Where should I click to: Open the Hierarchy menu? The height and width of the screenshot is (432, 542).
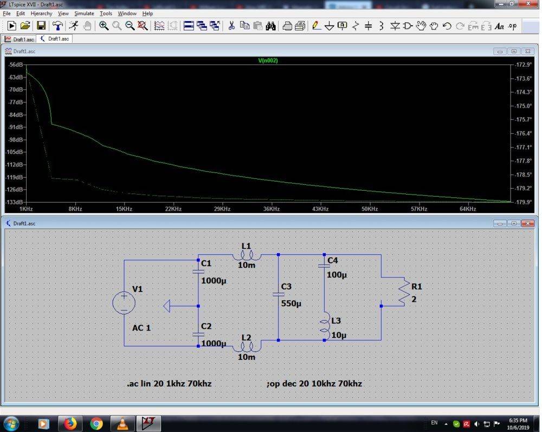click(41, 13)
